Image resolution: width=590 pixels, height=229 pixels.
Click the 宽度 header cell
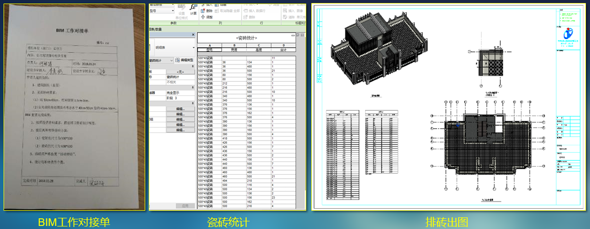tap(234, 50)
